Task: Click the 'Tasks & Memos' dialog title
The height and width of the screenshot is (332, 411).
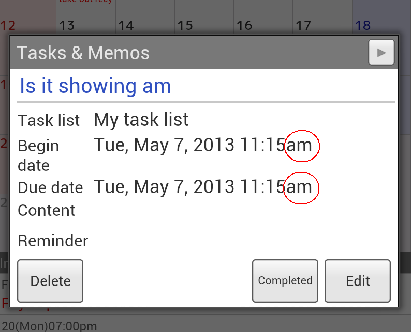Action: [x=83, y=53]
